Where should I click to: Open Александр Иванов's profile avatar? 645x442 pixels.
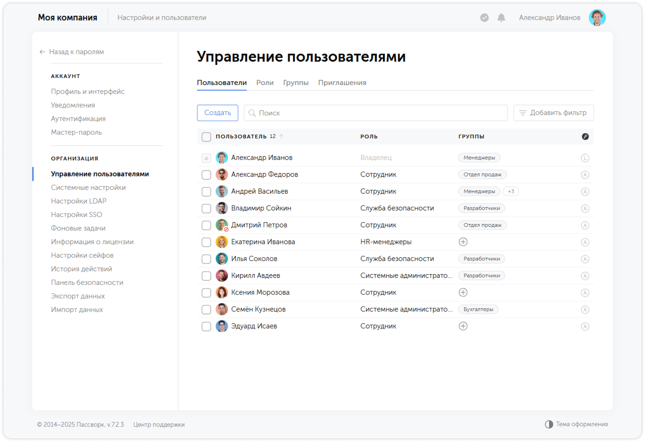[x=597, y=17]
